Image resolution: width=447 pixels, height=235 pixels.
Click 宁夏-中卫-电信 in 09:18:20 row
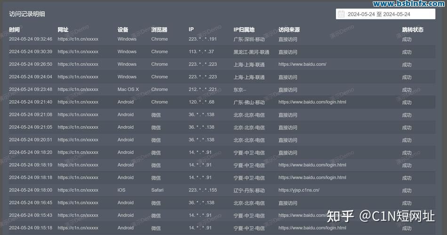(249, 153)
